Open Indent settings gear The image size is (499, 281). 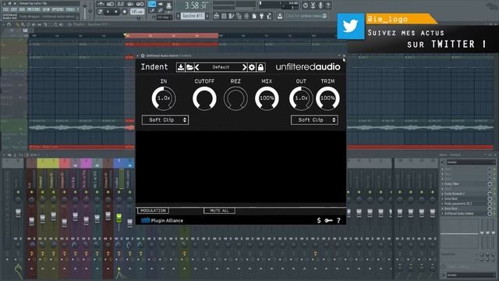252,67
